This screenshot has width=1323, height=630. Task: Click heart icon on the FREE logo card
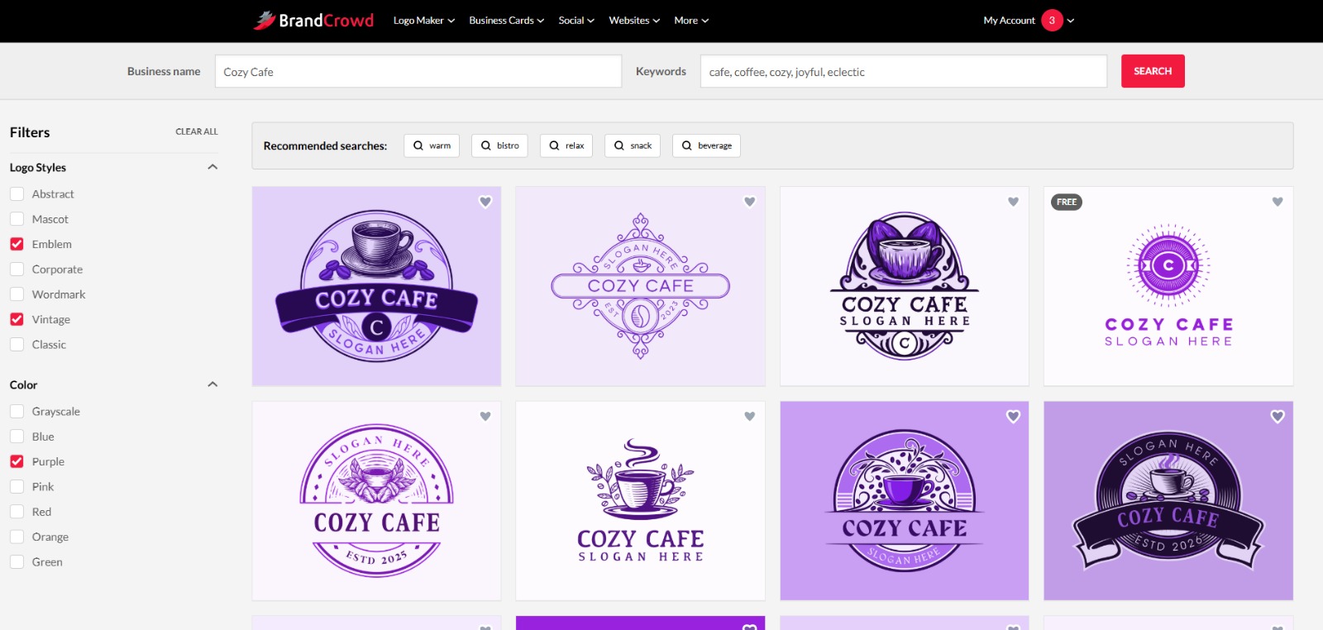click(x=1278, y=202)
